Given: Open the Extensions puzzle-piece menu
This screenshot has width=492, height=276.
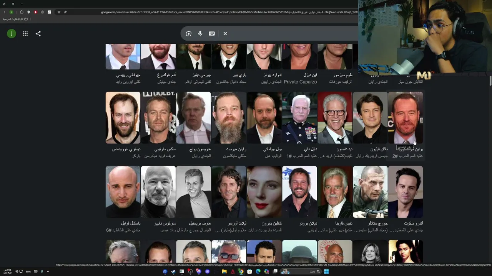Looking at the screenshot, I should pos(22,12).
